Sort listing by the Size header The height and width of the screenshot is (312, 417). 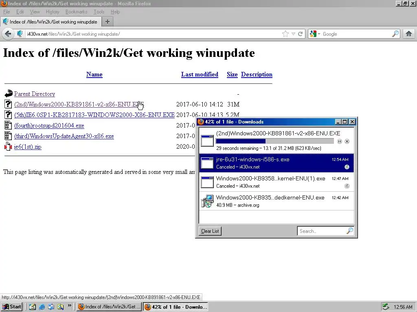(x=232, y=74)
